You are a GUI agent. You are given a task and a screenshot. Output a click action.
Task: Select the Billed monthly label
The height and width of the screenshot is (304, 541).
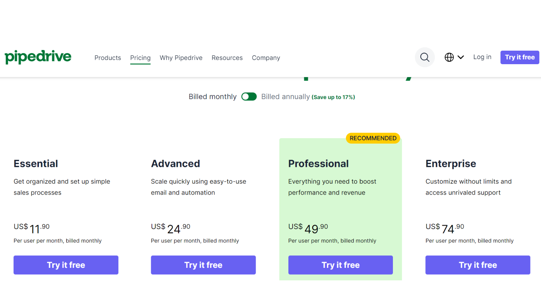212,97
